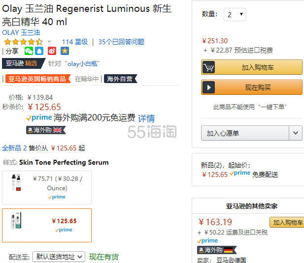Expand the 加入心愿单 wishlist arrow

click(296, 133)
